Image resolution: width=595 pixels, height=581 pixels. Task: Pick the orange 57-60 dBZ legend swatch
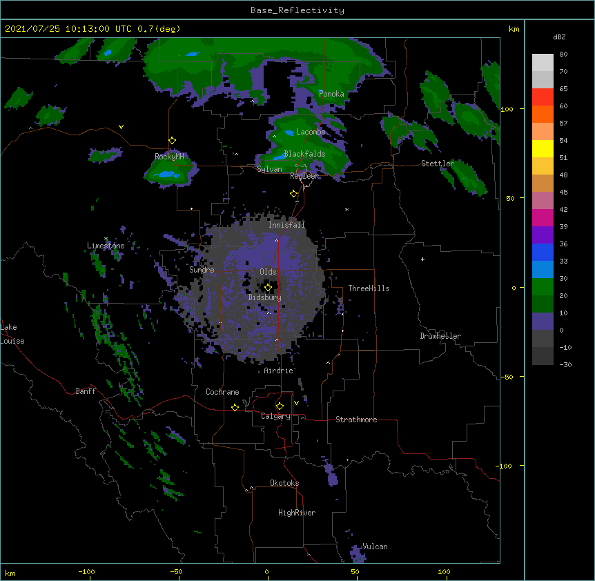543,114
